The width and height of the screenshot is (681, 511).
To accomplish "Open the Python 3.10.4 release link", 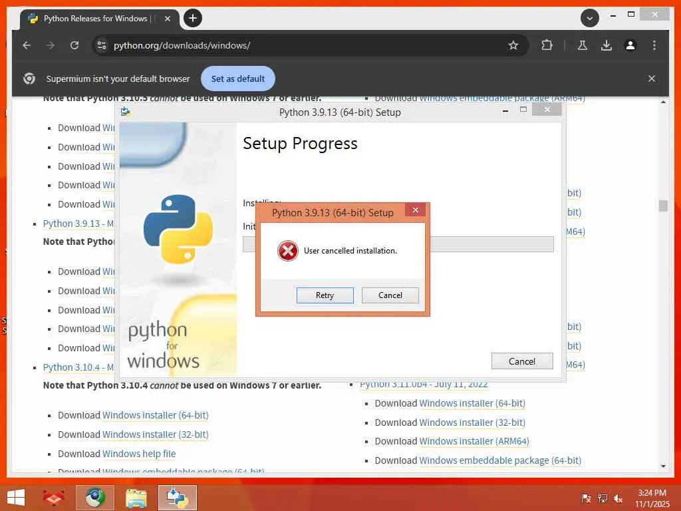I will pyautogui.click(x=78, y=367).
